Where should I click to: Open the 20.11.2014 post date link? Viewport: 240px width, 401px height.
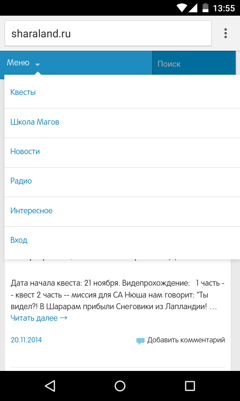pos(26,340)
